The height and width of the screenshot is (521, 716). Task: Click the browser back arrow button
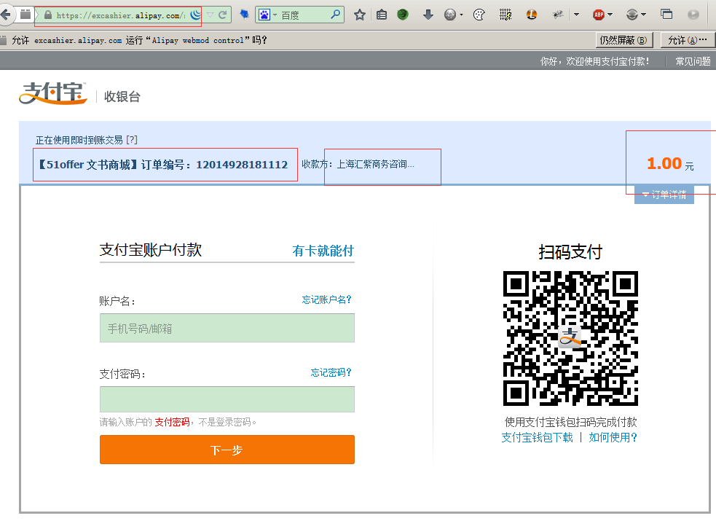pyautogui.click(x=5, y=15)
